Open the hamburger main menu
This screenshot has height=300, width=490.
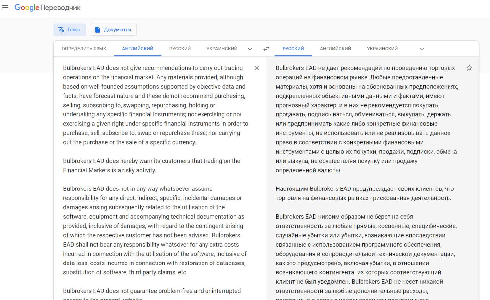click(5, 7)
